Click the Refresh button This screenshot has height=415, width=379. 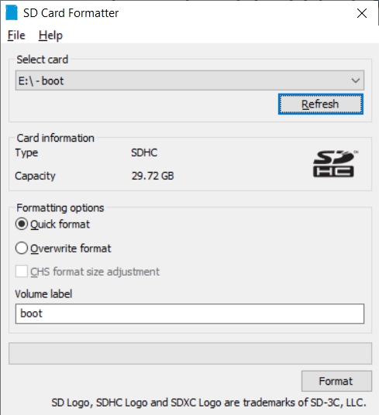320,104
